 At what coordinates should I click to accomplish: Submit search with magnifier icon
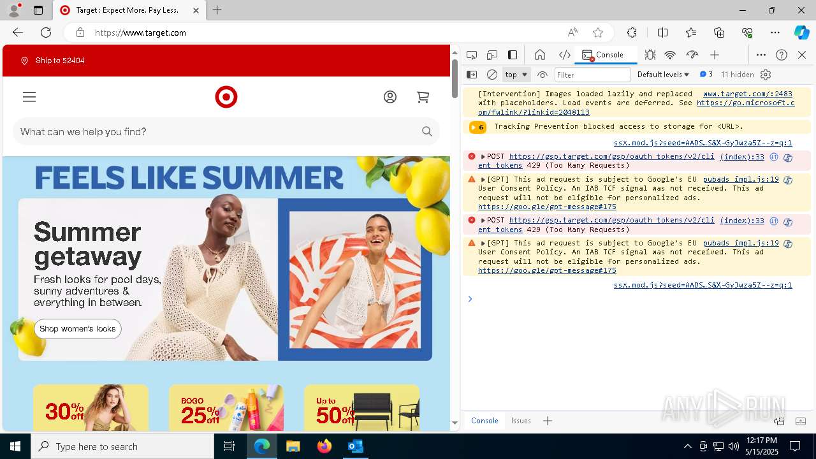[x=427, y=131]
